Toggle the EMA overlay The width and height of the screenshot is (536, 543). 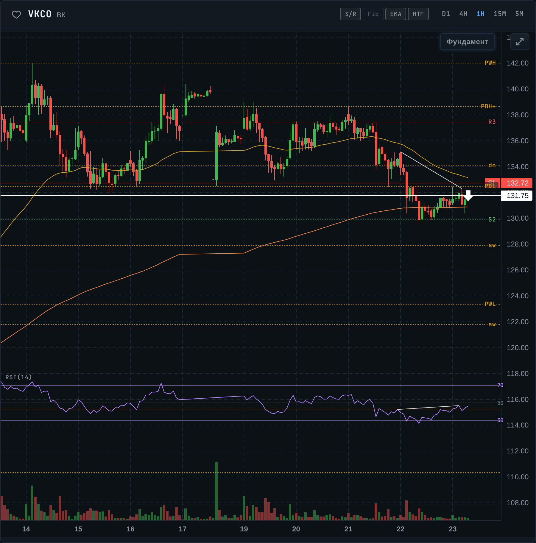coord(396,14)
